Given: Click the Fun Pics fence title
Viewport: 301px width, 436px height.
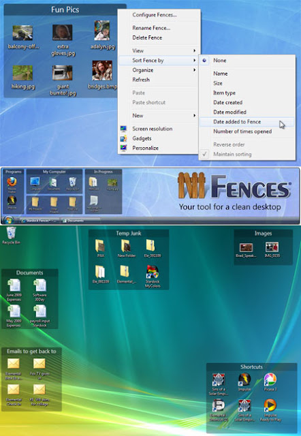Looking at the screenshot, I should click(65, 10).
